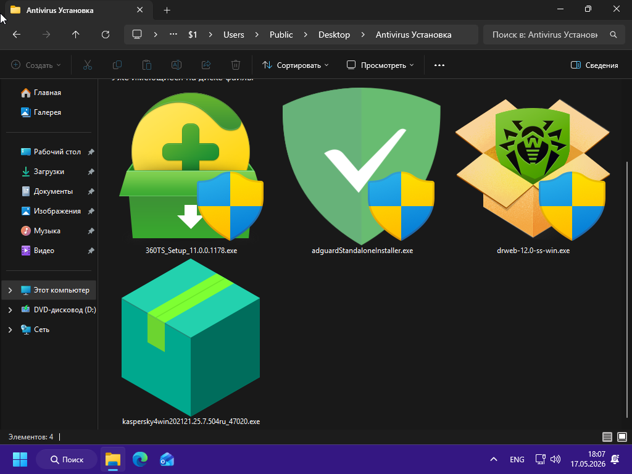
Task: Click the Rename icon in toolbar
Action: [177, 65]
